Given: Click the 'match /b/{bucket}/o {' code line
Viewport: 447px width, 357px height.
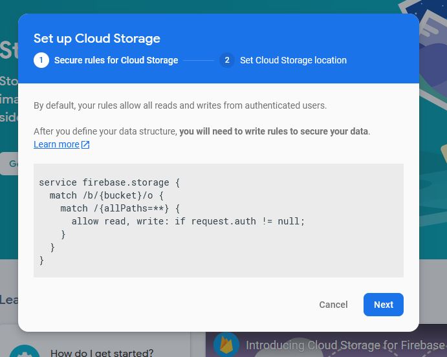Looking at the screenshot, I should (107, 195).
